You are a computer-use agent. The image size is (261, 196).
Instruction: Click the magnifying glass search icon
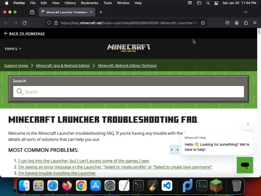tap(20, 92)
